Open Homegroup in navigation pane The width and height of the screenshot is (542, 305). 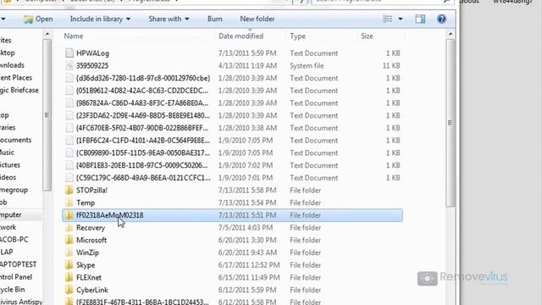14,190
